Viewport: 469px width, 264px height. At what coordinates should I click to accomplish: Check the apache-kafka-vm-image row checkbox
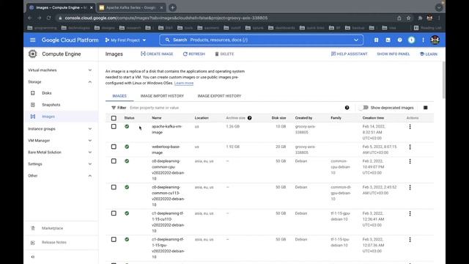coord(114,127)
